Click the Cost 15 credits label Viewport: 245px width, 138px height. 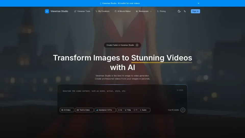tap(173, 110)
